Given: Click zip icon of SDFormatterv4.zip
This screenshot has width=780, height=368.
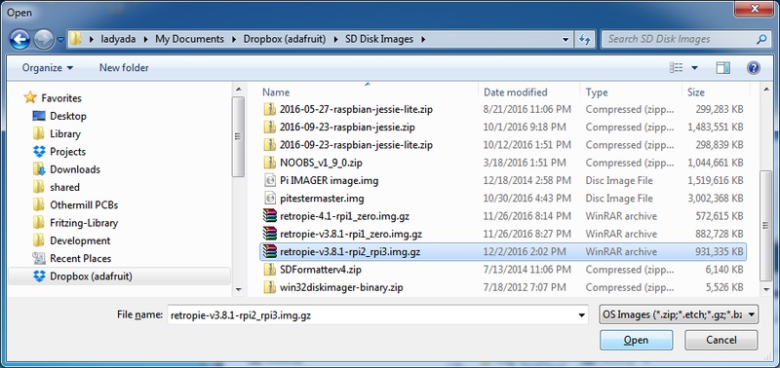Looking at the screenshot, I should (x=269, y=270).
